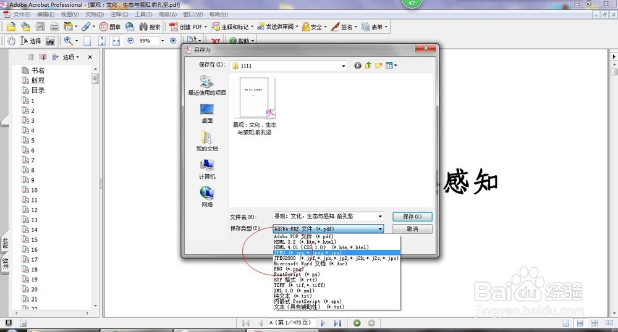618x332 pixels.
Task: Select the PDF file thumbnail in folder 1111
Action: pos(254,98)
